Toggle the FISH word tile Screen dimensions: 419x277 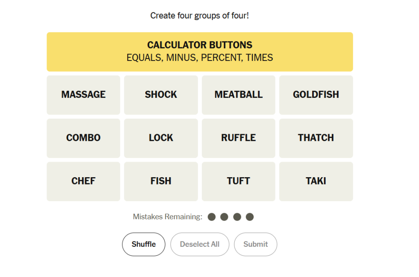click(161, 181)
